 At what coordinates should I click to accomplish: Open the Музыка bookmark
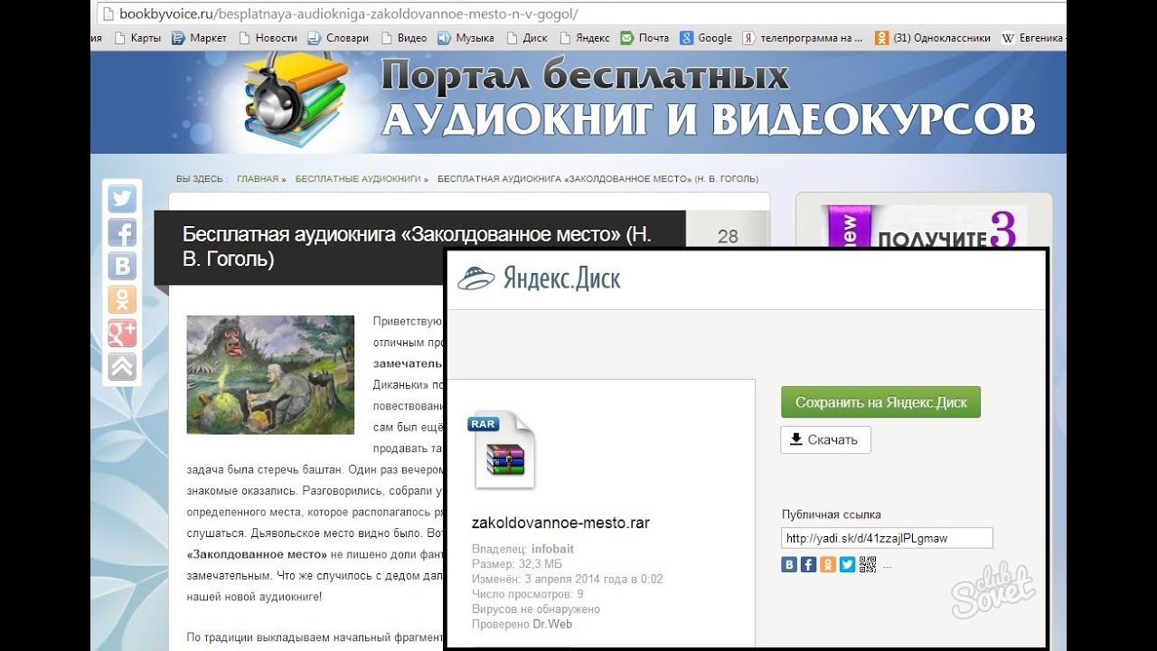(x=466, y=38)
